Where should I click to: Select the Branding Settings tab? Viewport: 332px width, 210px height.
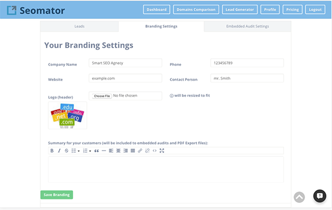tap(161, 26)
